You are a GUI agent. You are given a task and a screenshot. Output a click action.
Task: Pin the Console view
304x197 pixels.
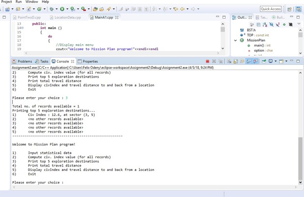click(264, 61)
